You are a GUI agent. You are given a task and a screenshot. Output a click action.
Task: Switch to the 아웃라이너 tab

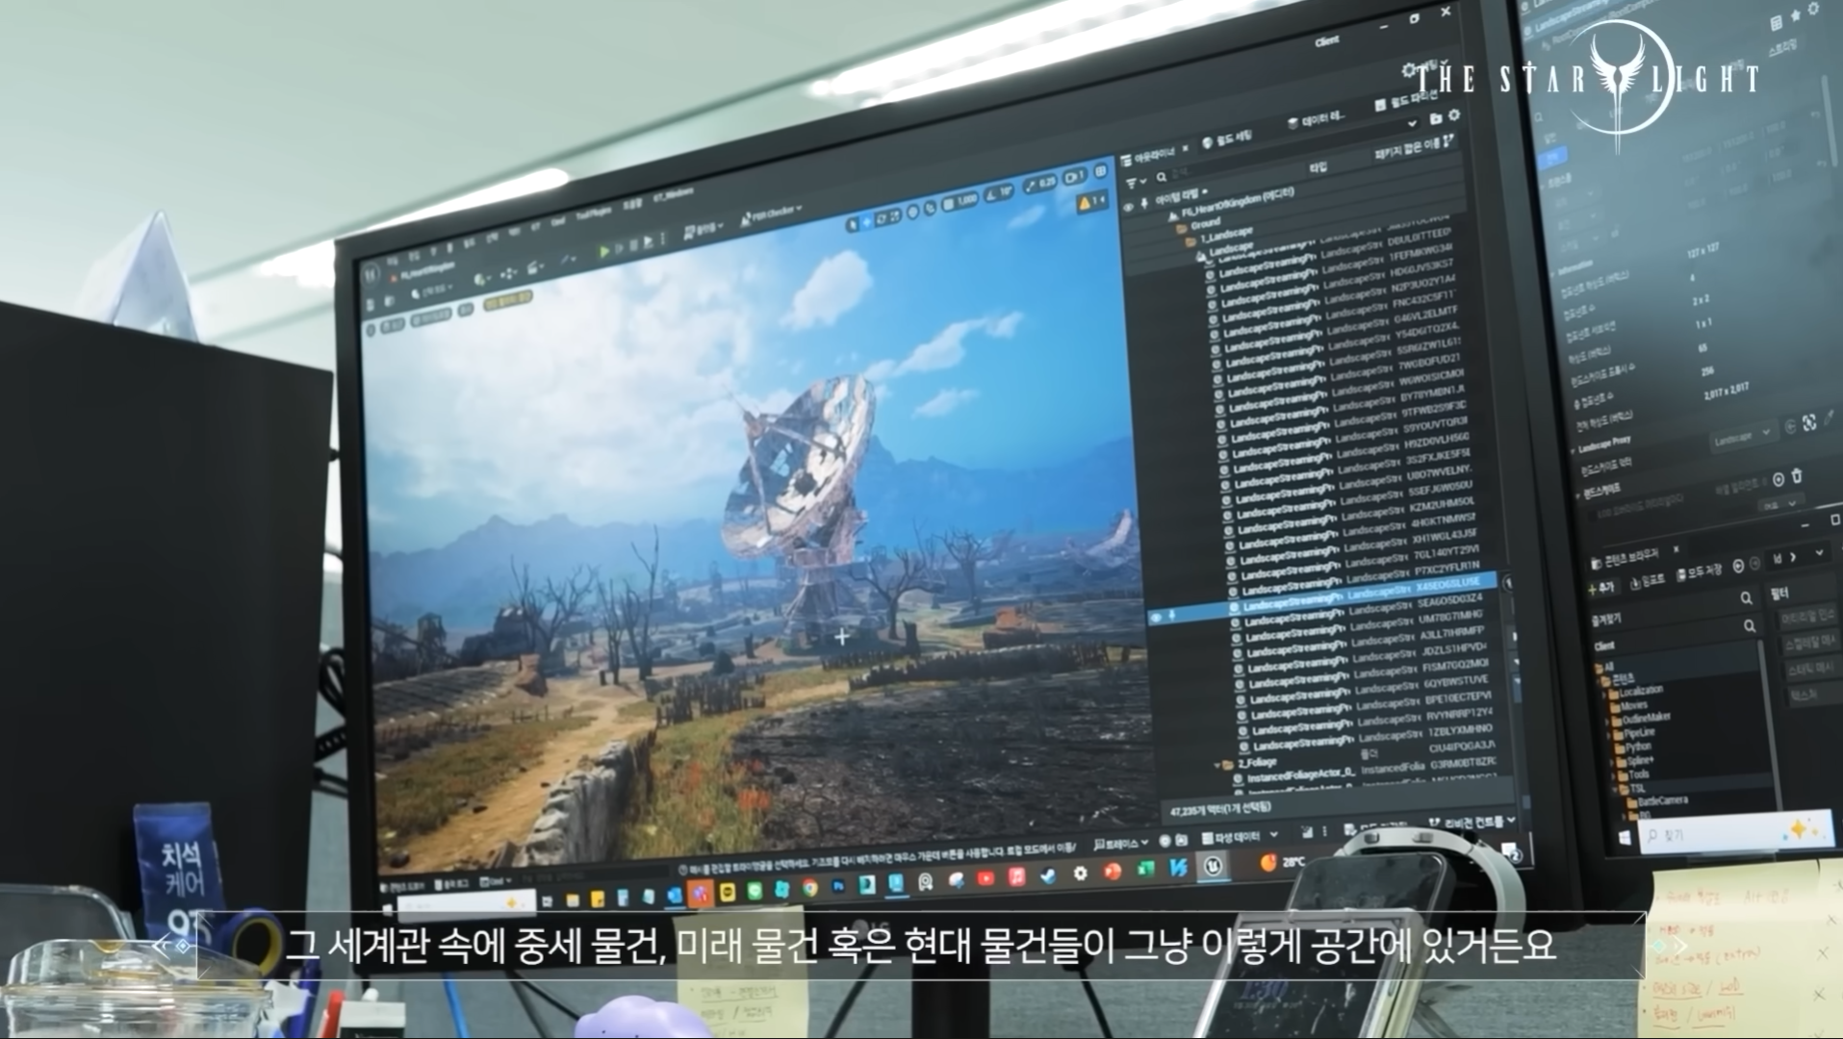click(x=1149, y=158)
